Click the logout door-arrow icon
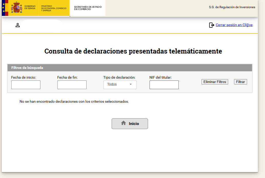 (211, 25)
